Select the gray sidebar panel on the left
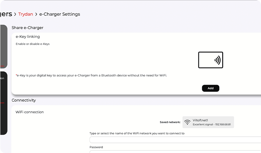 (x=3, y=46)
